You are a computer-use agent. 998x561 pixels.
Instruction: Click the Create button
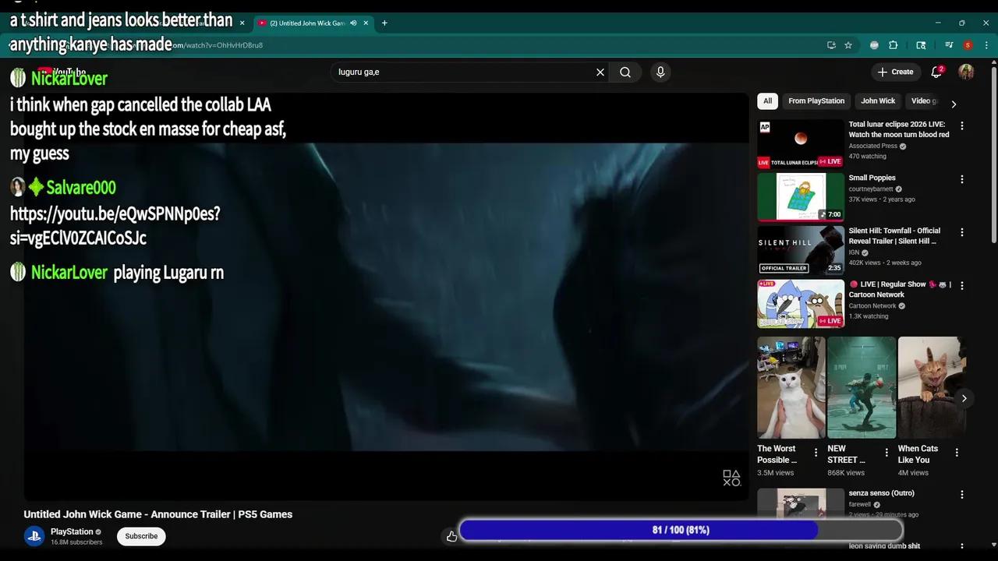coord(895,72)
